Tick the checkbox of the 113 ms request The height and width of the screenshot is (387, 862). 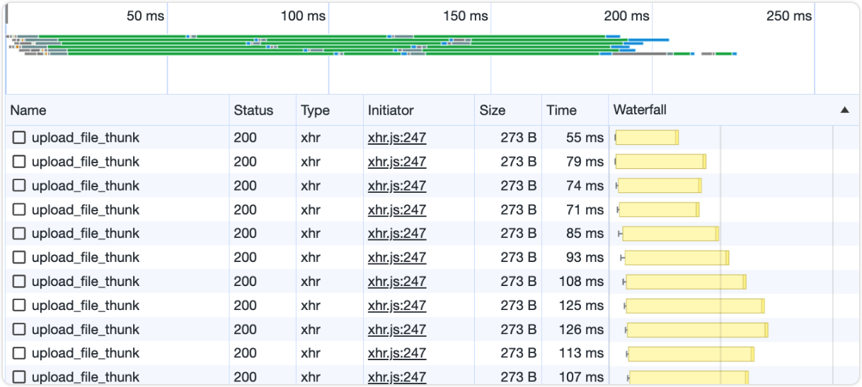(x=19, y=353)
